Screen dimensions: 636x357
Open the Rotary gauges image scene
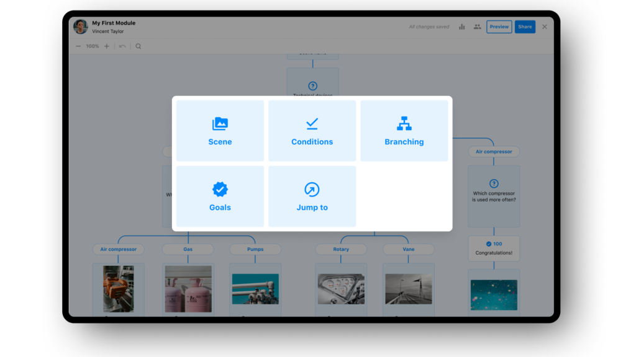click(341, 289)
